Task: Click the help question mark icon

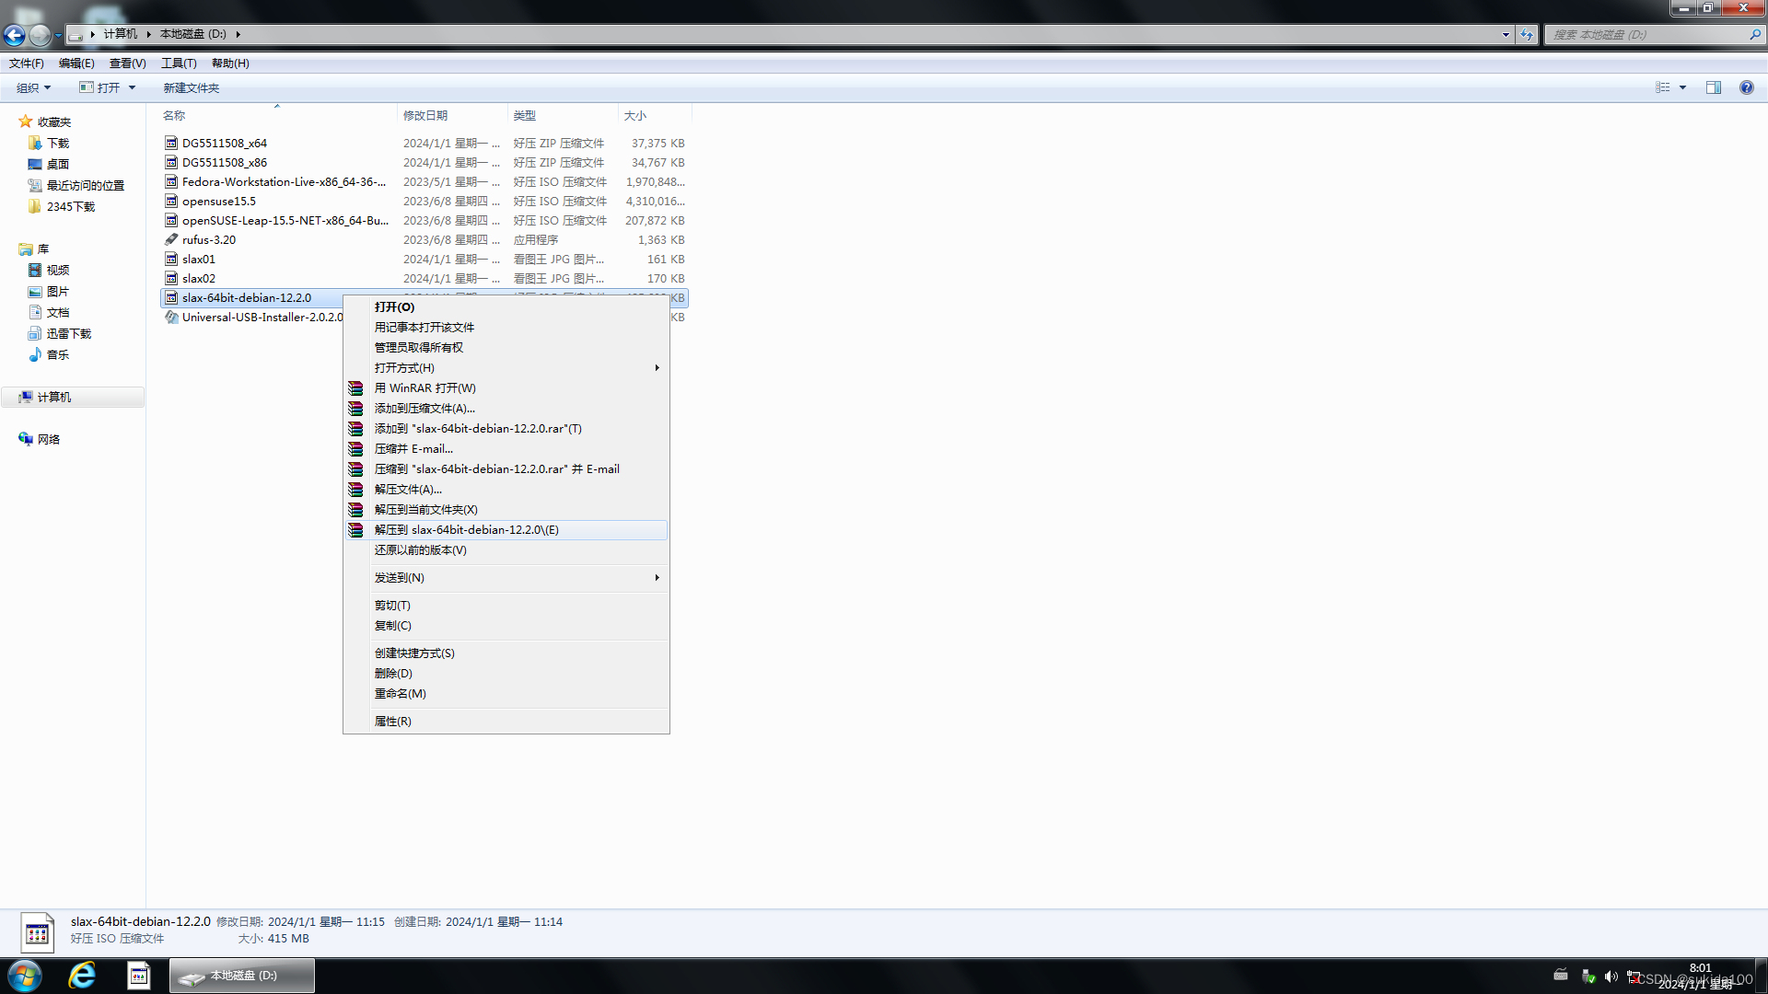Action: [x=1746, y=87]
